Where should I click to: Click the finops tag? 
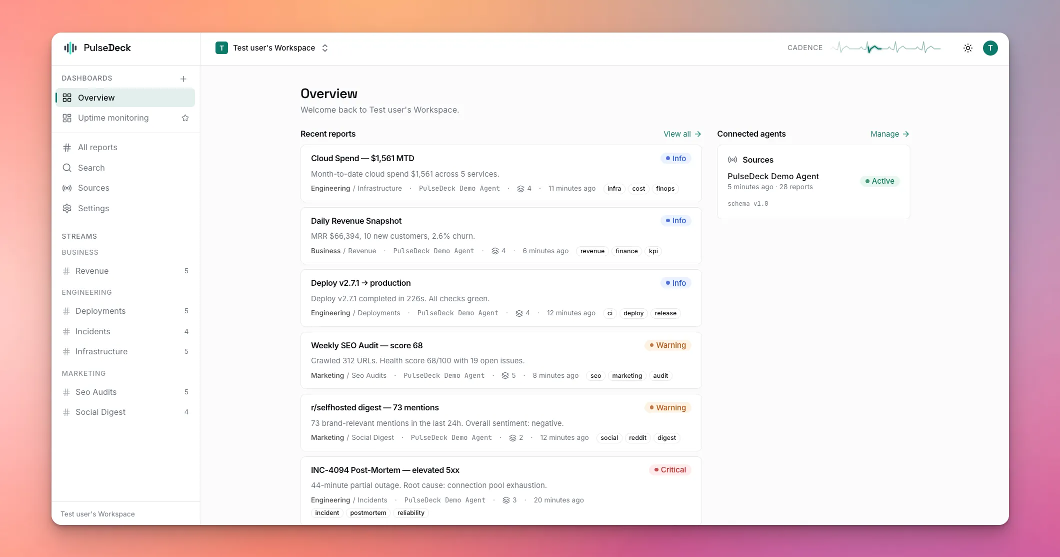665,189
